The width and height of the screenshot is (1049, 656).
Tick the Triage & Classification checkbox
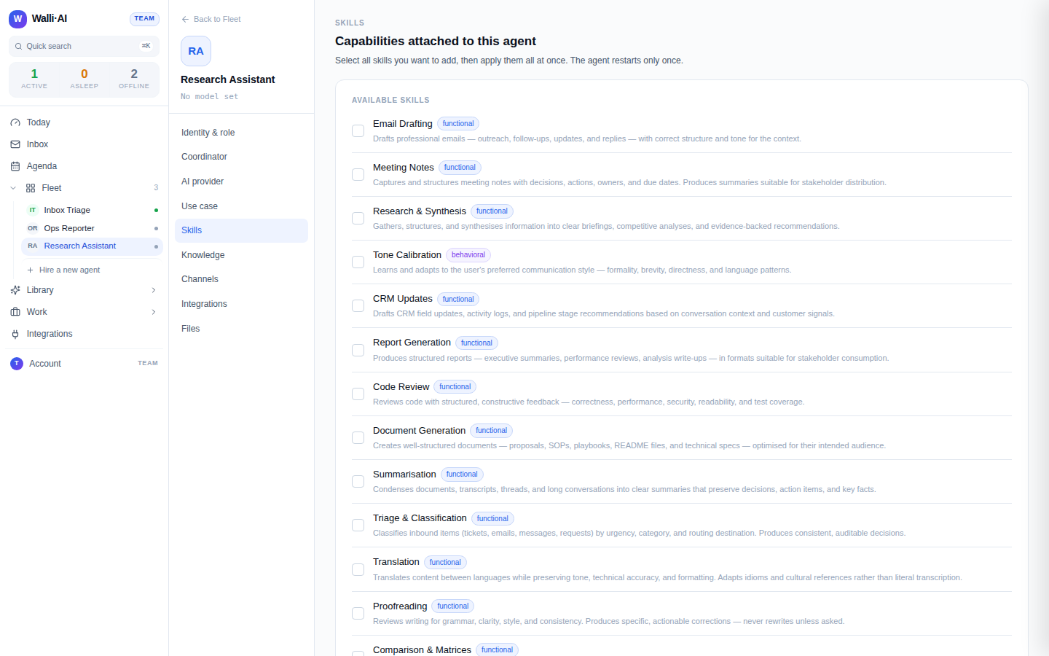click(x=358, y=525)
